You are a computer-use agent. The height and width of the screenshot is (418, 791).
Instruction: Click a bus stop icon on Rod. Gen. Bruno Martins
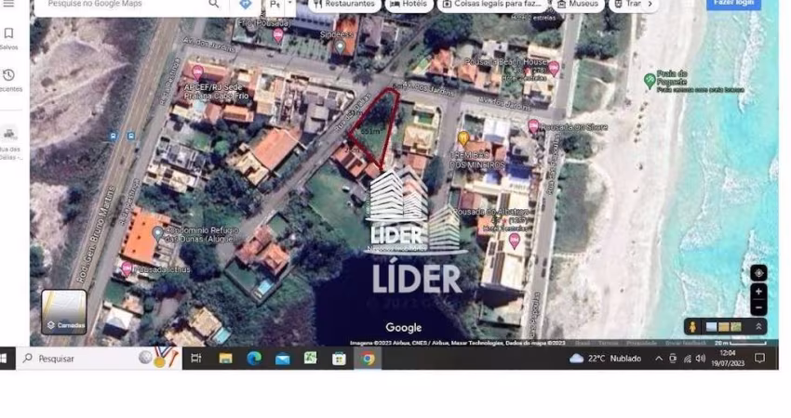click(x=114, y=136)
